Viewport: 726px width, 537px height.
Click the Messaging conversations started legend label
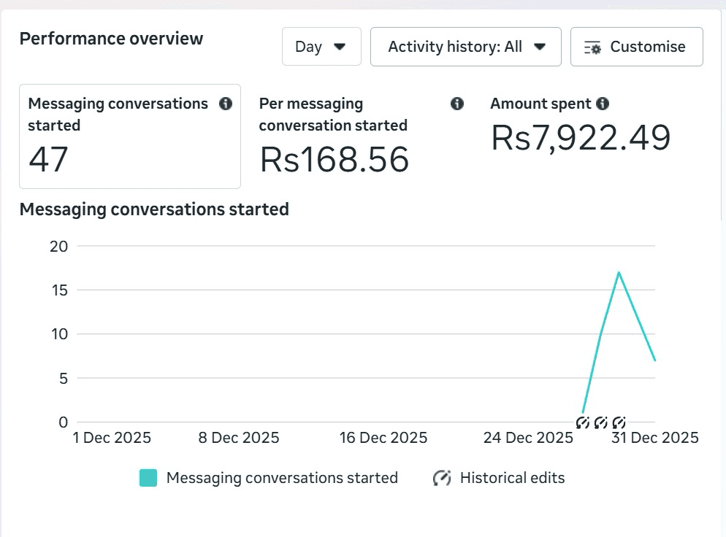pyautogui.click(x=282, y=478)
